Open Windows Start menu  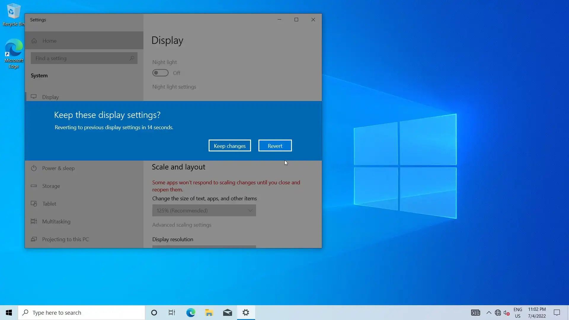9,313
